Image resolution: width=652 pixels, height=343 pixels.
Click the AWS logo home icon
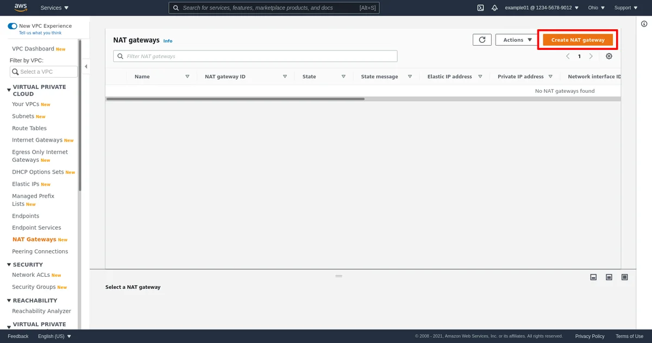[x=21, y=7]
